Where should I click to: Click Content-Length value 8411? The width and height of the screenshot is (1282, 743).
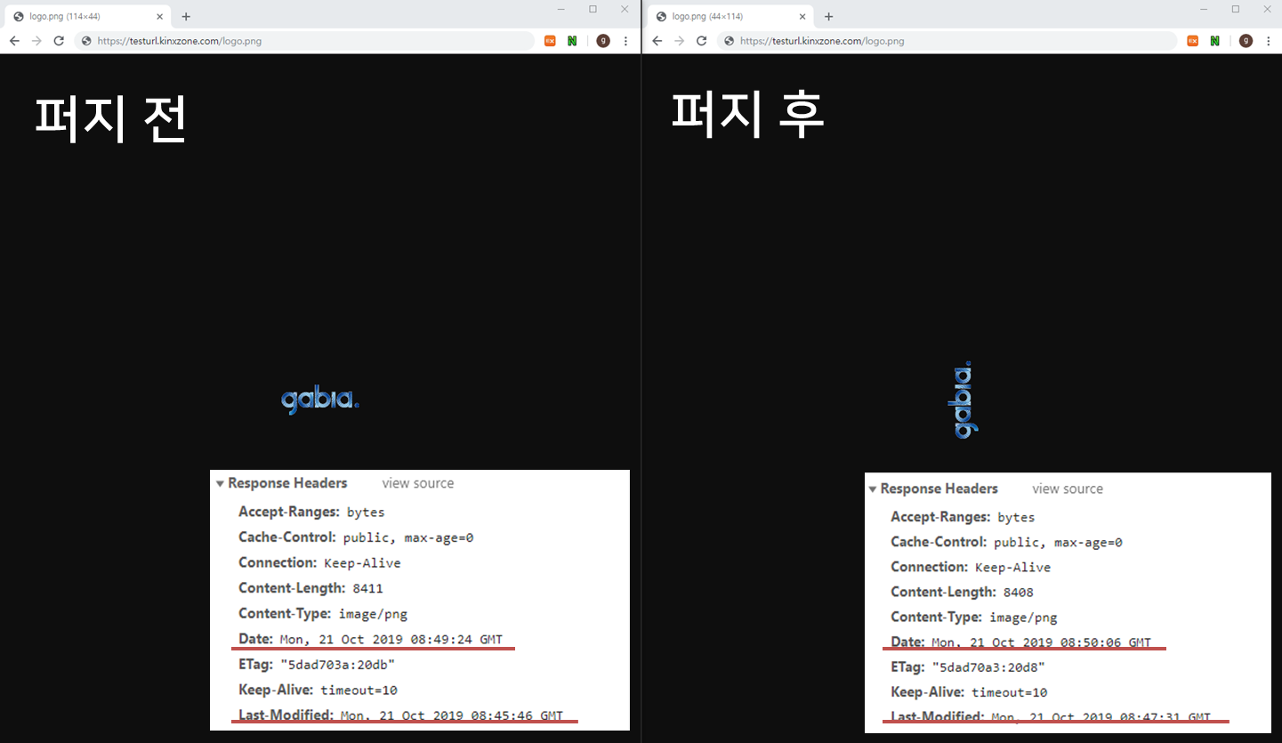click(367, 588)
